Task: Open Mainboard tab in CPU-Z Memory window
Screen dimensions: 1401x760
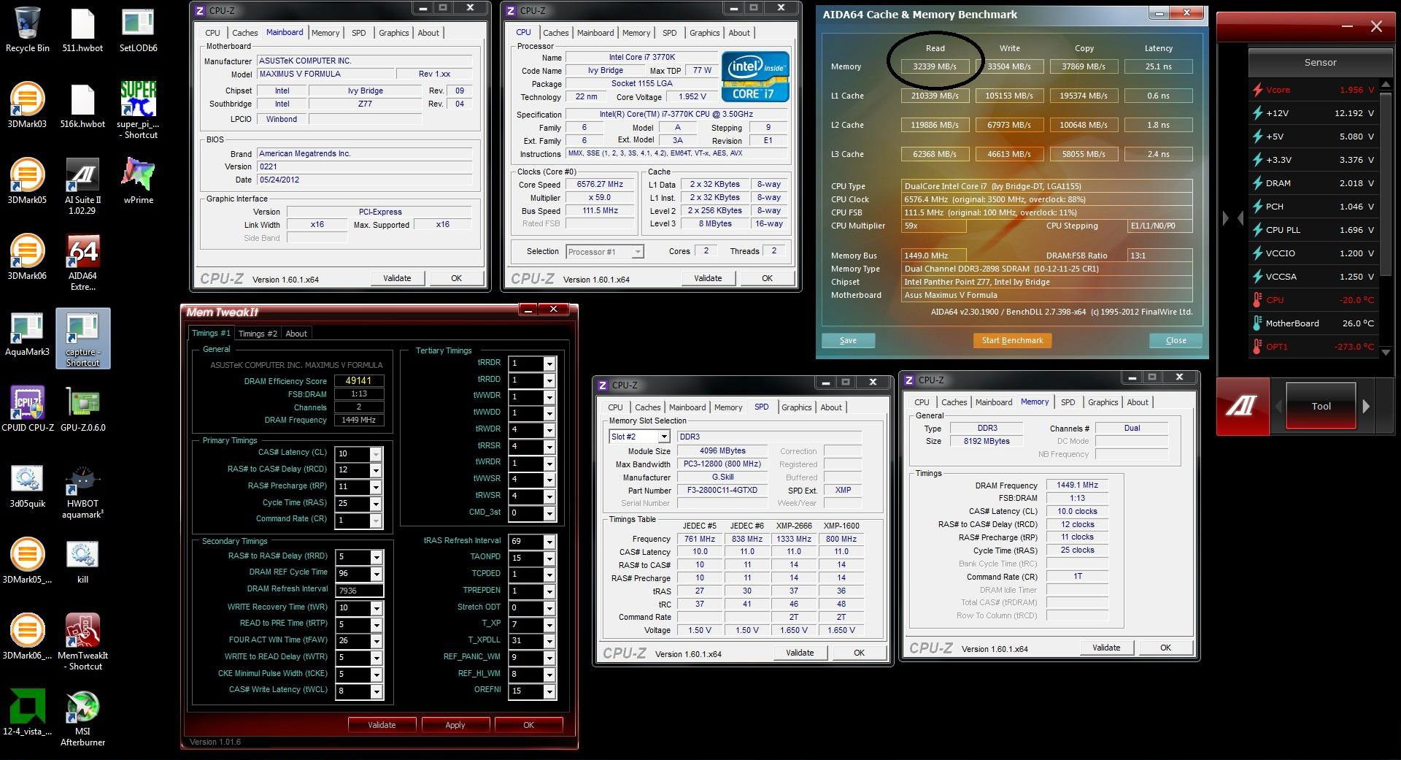Action: pyautogui.click(x=993, y=402)
